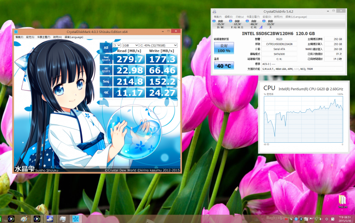Click the CPU usage graph
The image size is (355, 223).
click(x=303, y=119)
